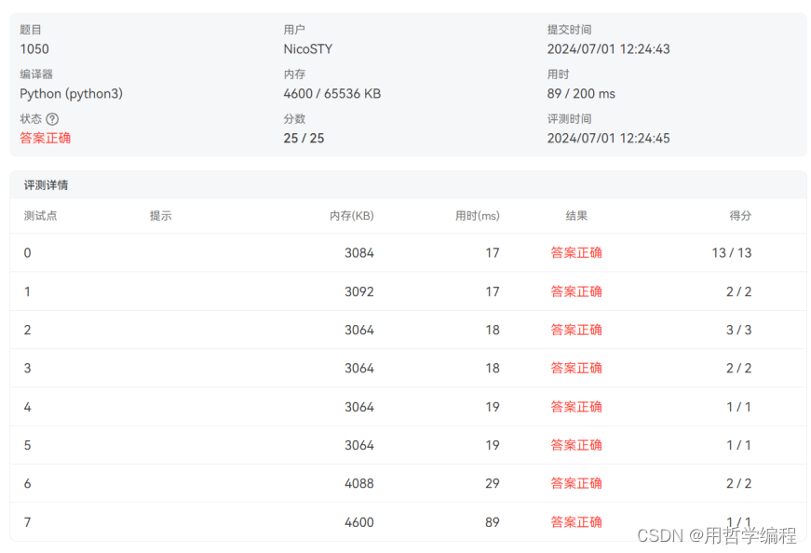
Task: Select the score 25 / 25
Action: (304, 138)
